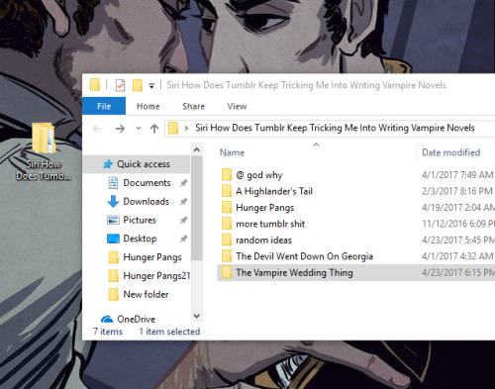Image resolution: width=495 pixels, height=389 pixels.
Task: Switch to the Share ribbon tab
Action: [193, 106]
